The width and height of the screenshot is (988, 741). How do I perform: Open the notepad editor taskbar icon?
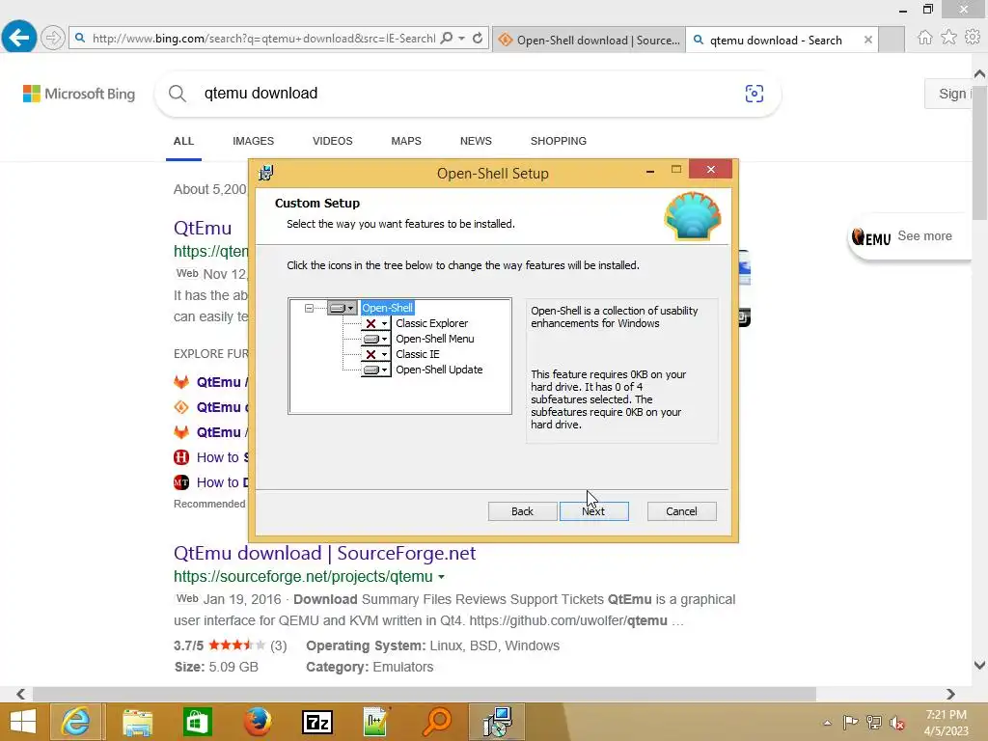tap(377, 722)
